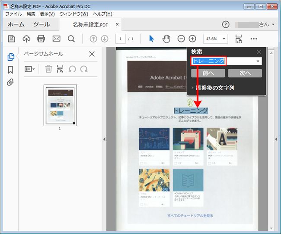The image size is (281, 234).
Task: Choose the arrow selection tool
Action: pos(151,39)
